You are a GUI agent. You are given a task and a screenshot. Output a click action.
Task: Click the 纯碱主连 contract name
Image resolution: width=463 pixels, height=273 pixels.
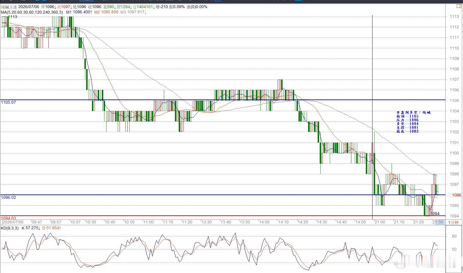click(9, 7)
